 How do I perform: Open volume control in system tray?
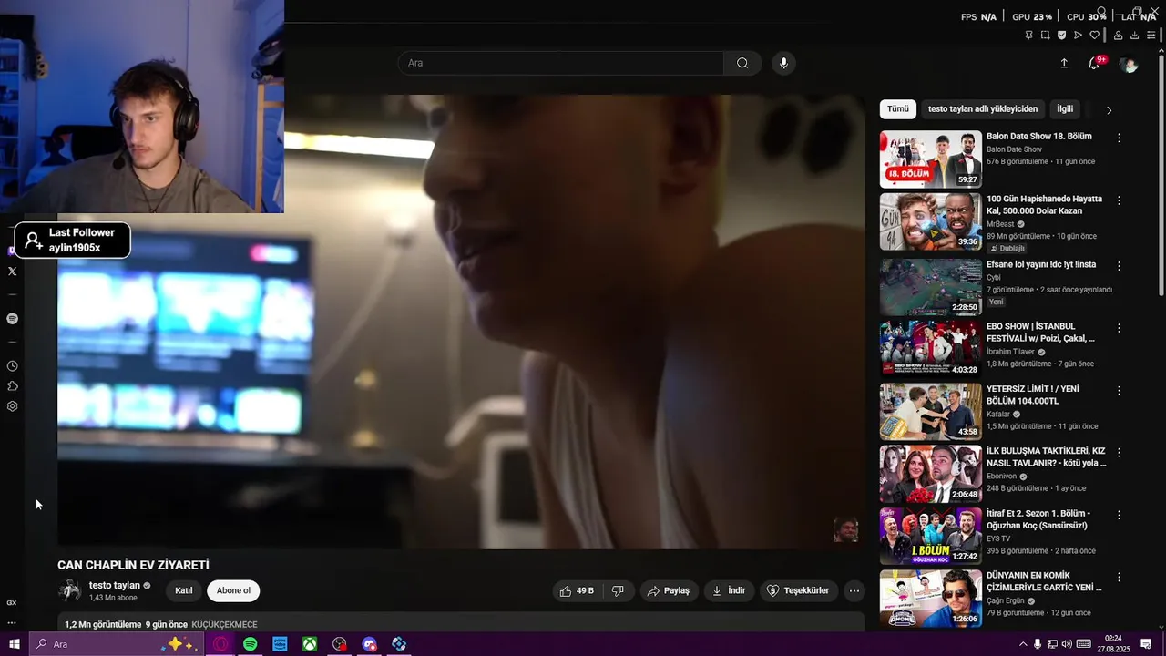tap(1066, 644)
